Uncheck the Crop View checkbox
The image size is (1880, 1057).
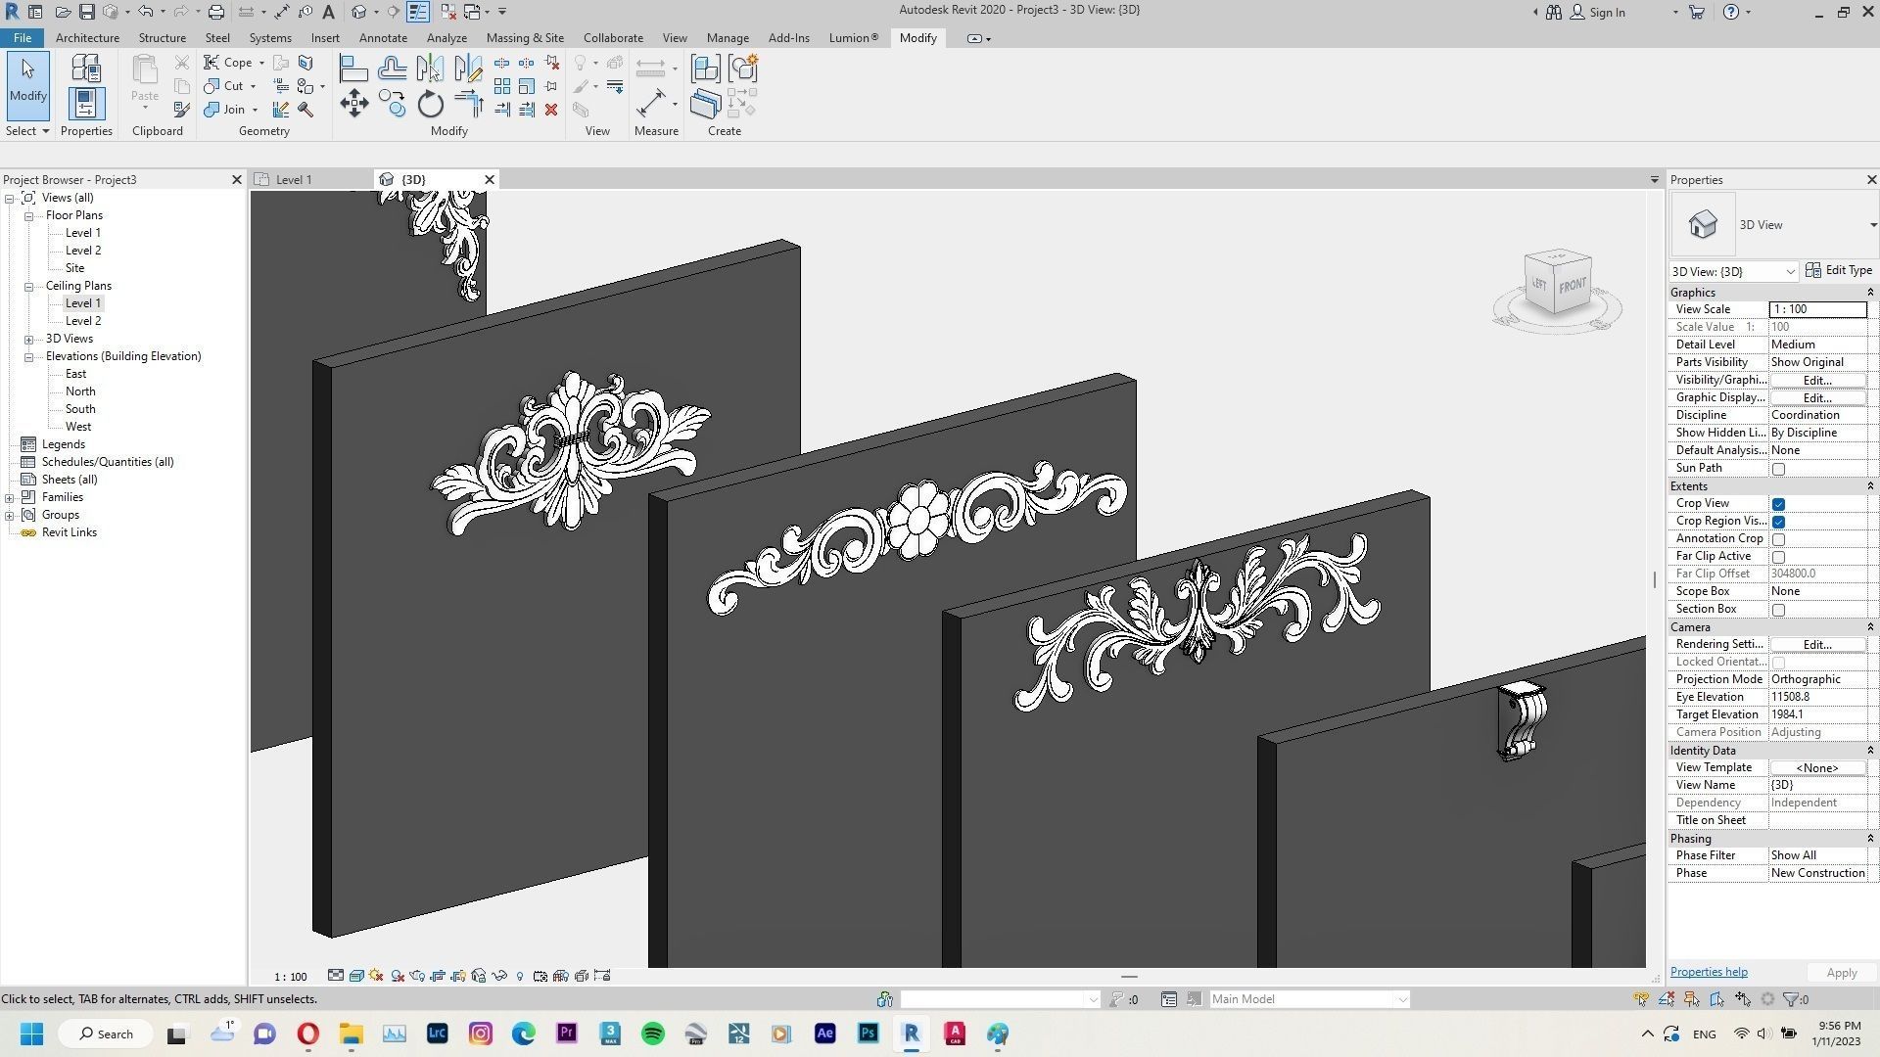pyautogui.click(x=1779, y=503)
